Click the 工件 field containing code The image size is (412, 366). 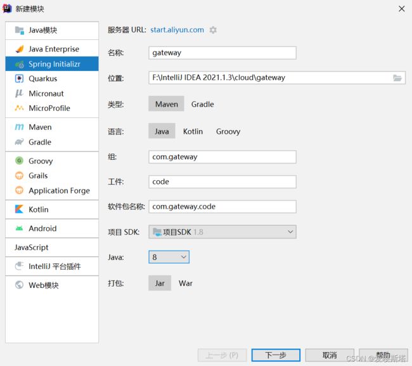(222, 181)
